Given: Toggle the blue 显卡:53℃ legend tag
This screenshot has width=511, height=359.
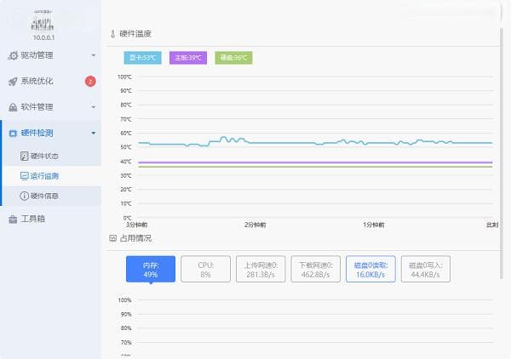Looking at the screenshot, I should [143, 58].
